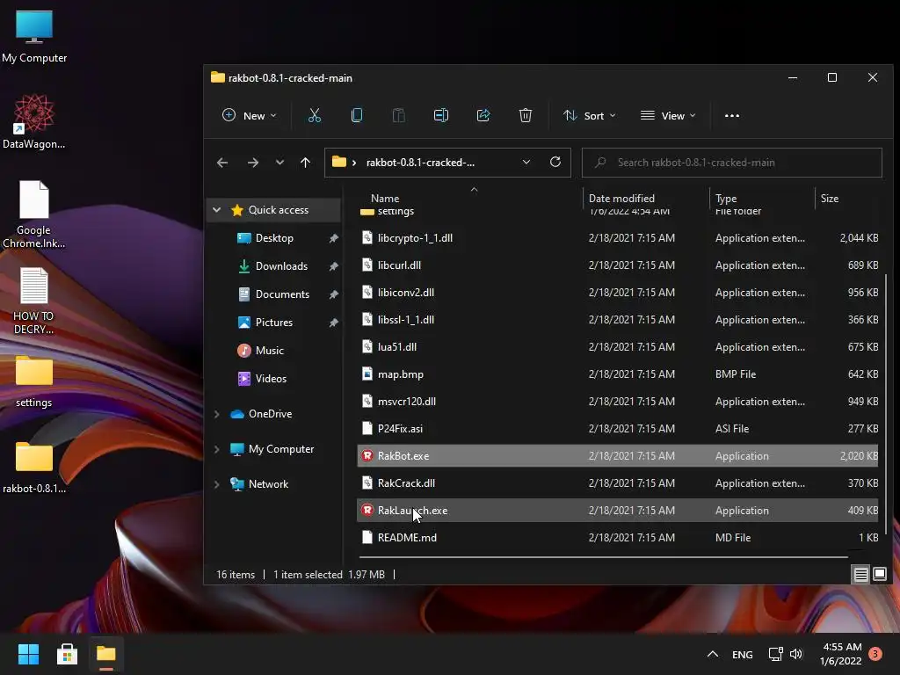Expand the My Computer tree node
Image resolution: width=900 pixels, height=675 pixels.
(217, 449)
